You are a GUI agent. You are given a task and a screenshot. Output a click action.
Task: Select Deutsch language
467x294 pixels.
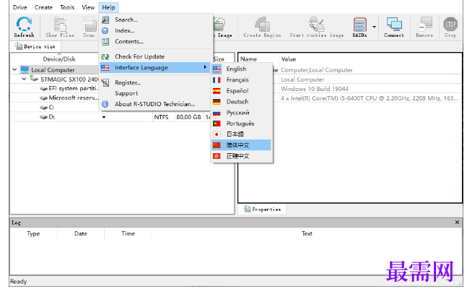pyautogui.click(x=242, y=102)
